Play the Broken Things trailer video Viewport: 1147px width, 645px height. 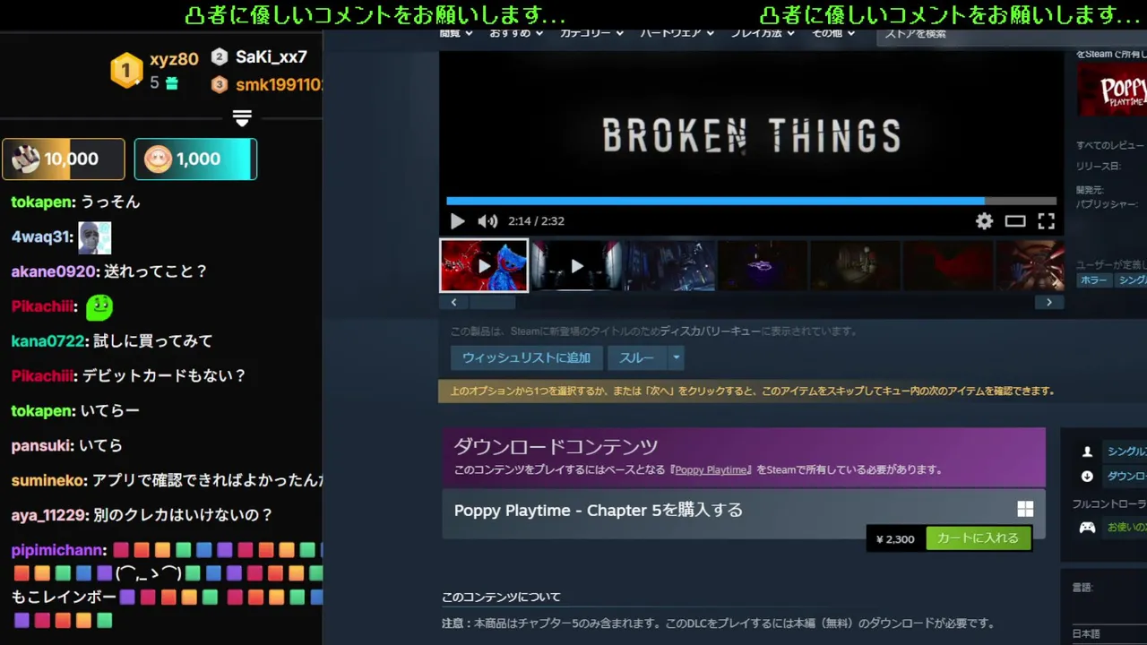[457, 221]
